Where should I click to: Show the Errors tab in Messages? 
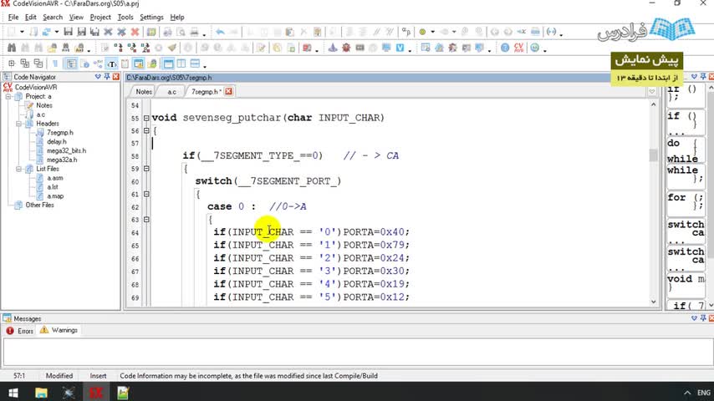tap(19, 331)
